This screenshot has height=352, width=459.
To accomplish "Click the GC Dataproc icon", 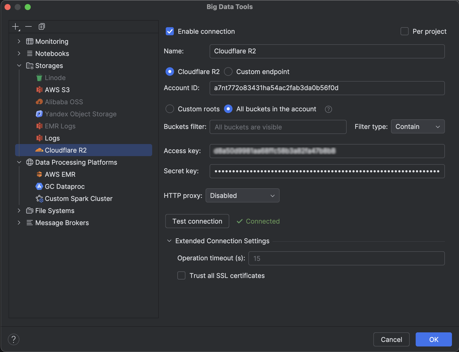I will point(40,186).
